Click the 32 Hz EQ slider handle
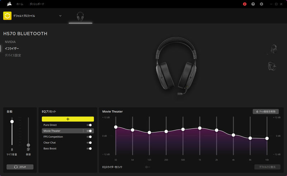Viewport: 287px width, 176px height. 116,127
